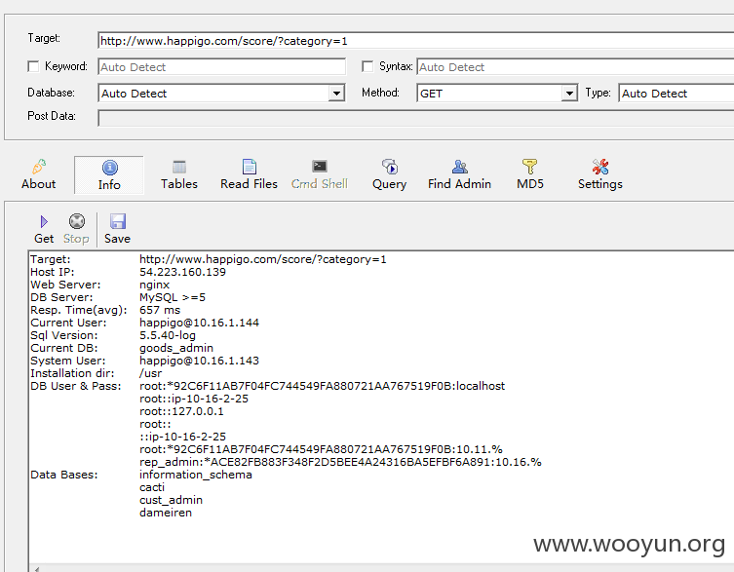The height and width of the screenshot is (572, 734).
Task: Select the Target URL in results
Action: pyautogui.click(x=263, y=259)
